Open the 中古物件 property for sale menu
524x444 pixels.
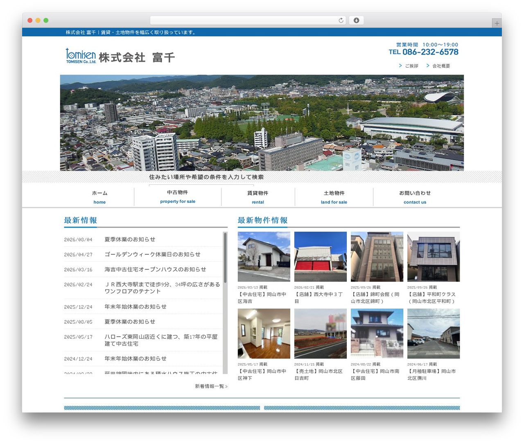tap(178, 196)
